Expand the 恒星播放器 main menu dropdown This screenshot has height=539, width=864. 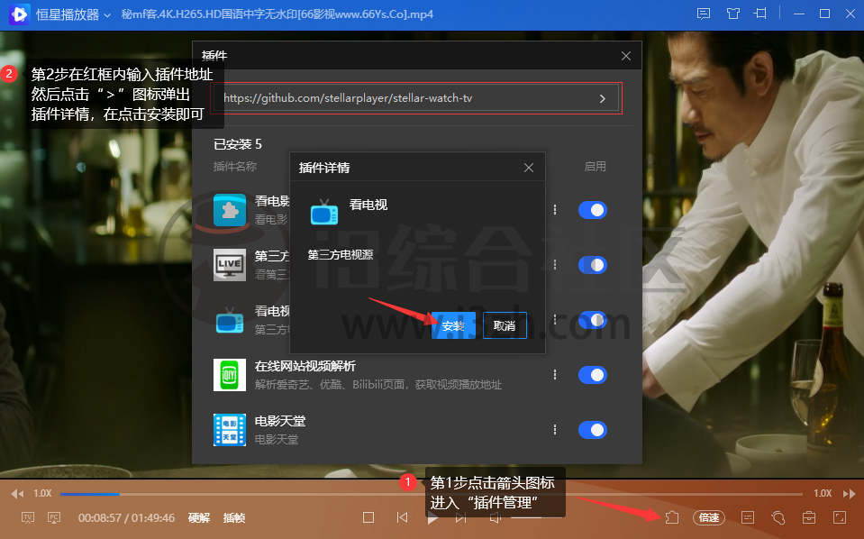[x=107, y=15]
